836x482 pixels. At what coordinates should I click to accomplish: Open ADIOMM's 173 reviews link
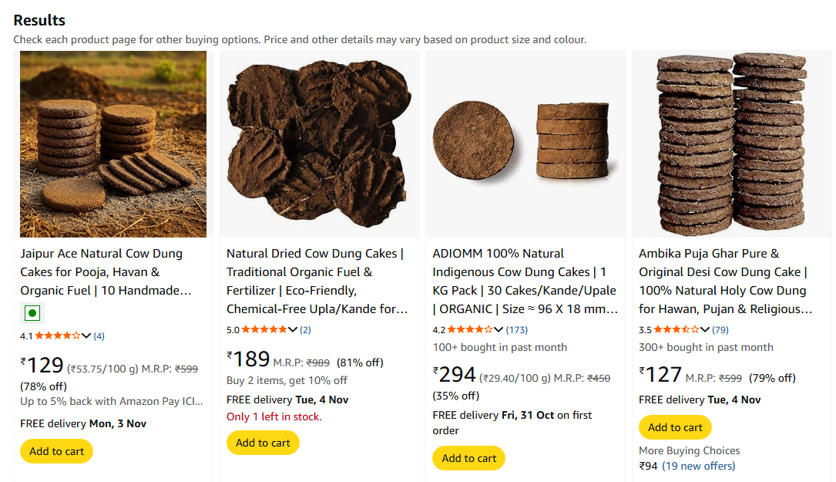517,330
